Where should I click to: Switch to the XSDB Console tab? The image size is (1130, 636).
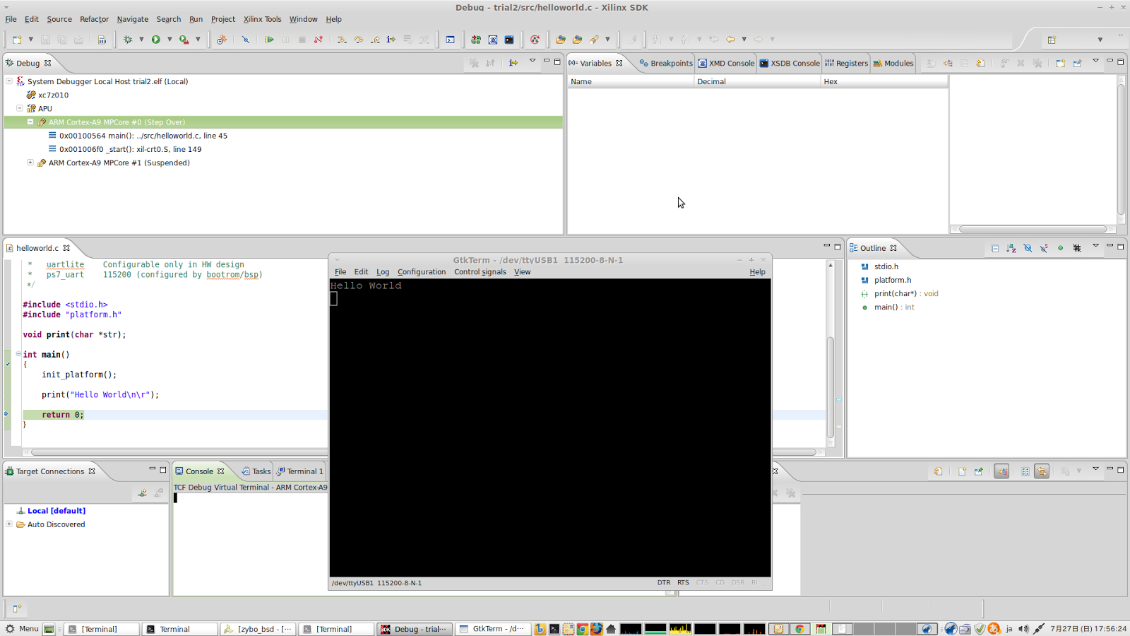click(789, 63)
